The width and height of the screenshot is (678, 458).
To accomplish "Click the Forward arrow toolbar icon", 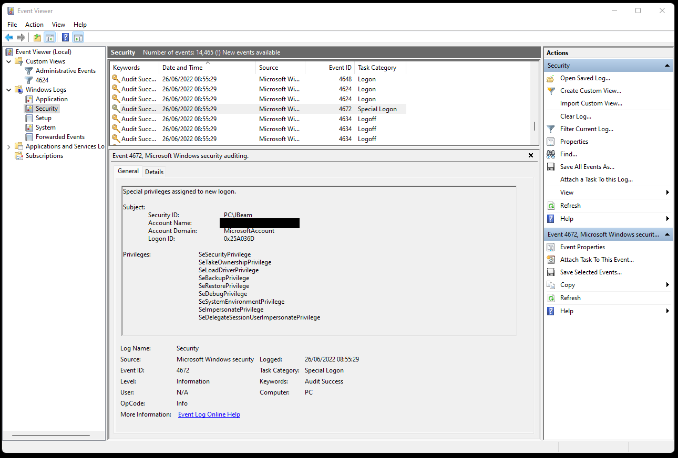I will (21, 37).
